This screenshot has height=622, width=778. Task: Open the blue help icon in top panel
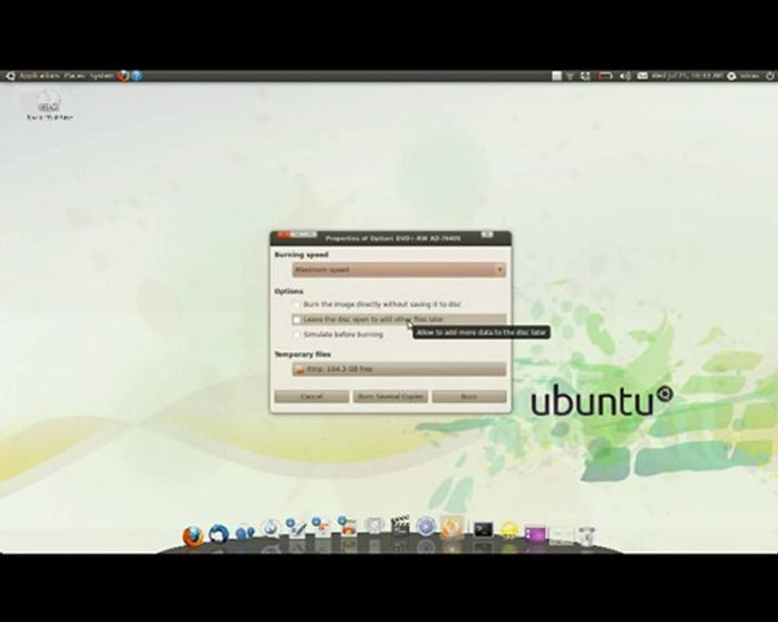click(137, 75)
